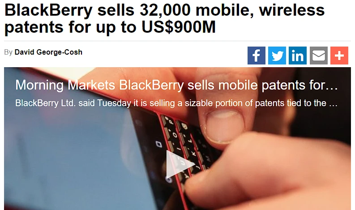
Task: Click headline "BlackBerry sells 32,000 mobile, wireless"
Action: [165, 10]
